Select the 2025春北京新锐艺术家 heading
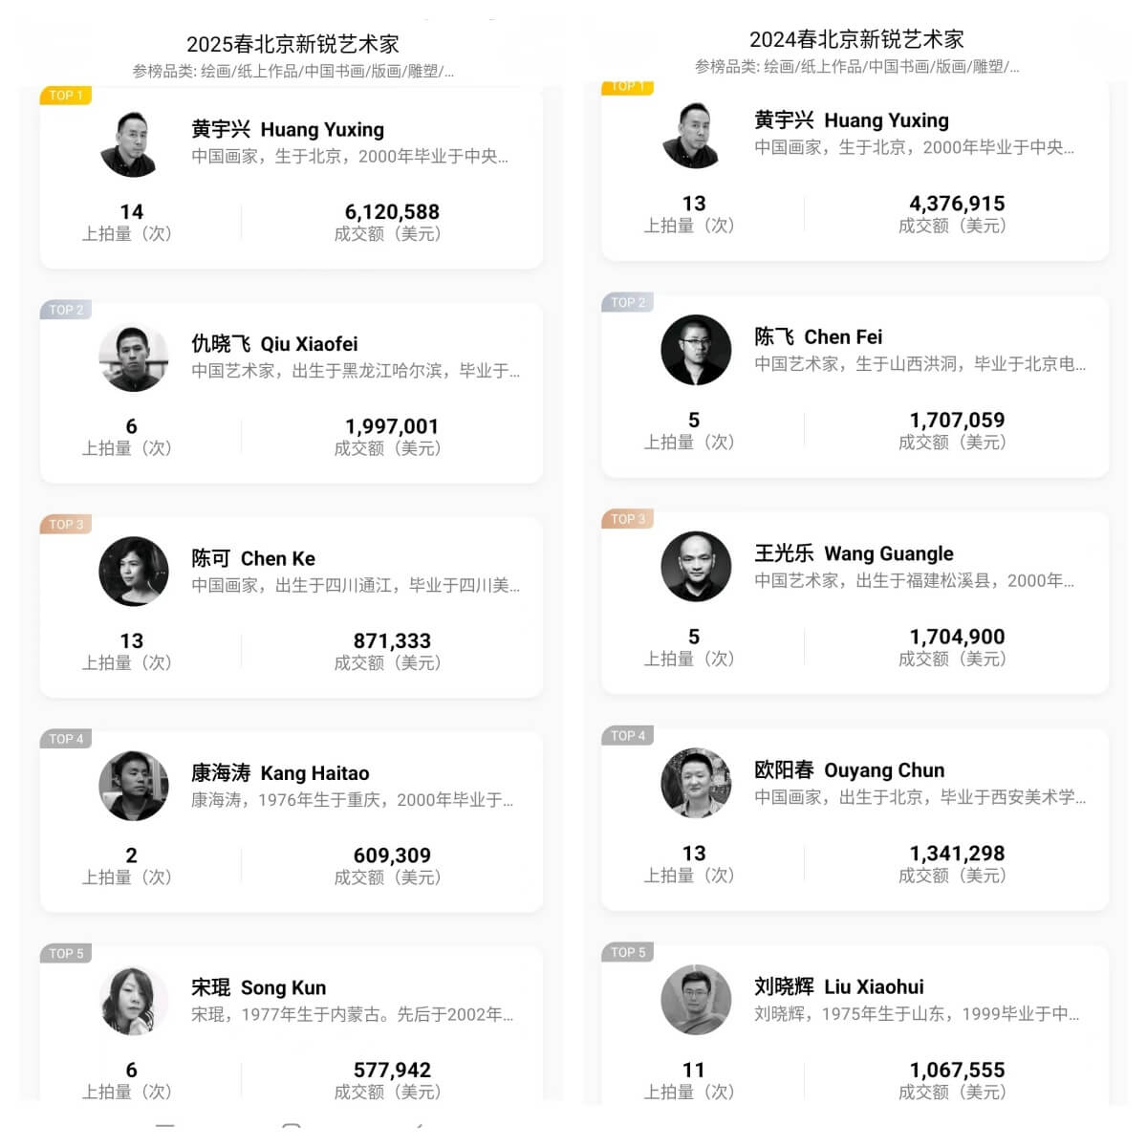 (x=292, y=44)
